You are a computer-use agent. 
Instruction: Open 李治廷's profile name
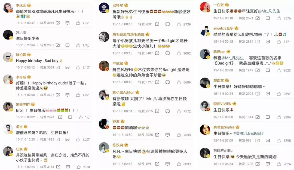[x=21, y=77]
